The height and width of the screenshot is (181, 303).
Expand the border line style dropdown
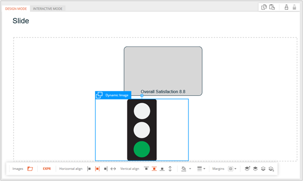click(201, 169)
